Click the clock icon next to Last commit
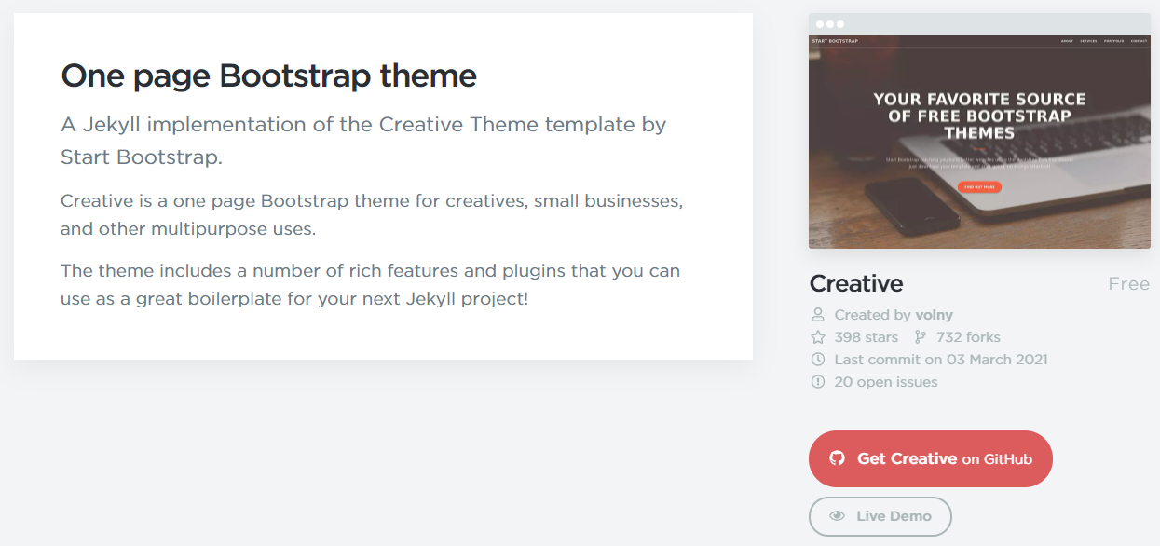This screenshot has height=546, width=1160. pos(818,360)
